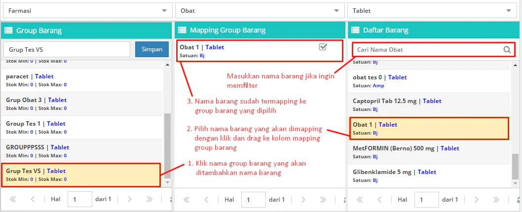Expand the Tablet dropdown
Screen dimensions: 522x212
[432, 10]
